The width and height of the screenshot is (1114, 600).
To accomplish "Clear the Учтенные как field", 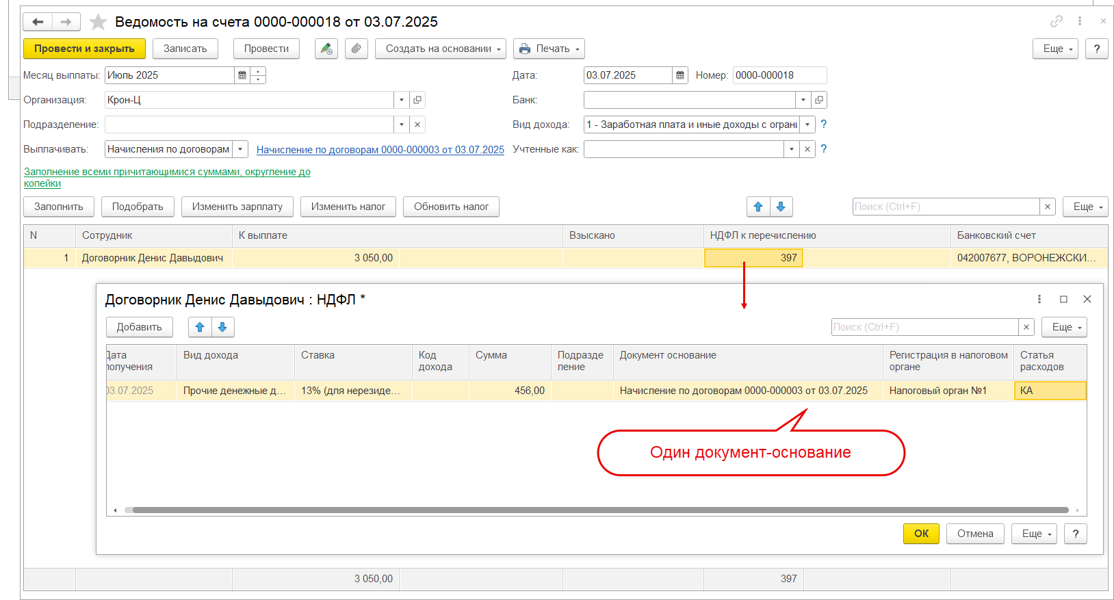I will pyautogui.click(x=807, y=149).
